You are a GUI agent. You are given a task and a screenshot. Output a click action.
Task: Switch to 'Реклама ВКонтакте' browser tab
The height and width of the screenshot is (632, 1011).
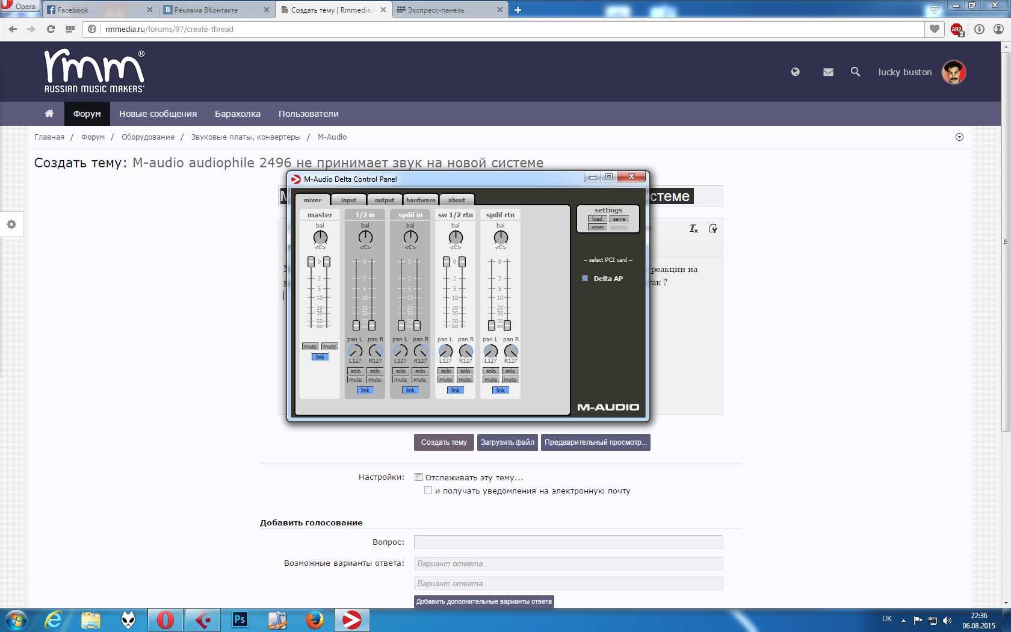[x=217, y=10]
